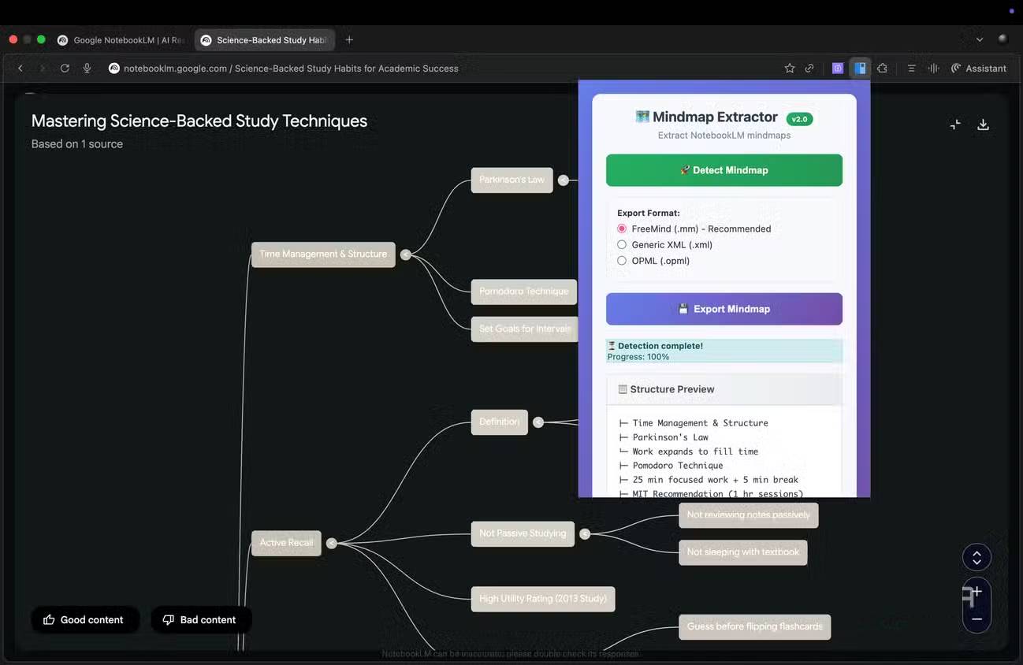Select the High Utility Rating (2013 Study) node
The height and width of the screenshot is (665, 1023).
click(543, 599)
